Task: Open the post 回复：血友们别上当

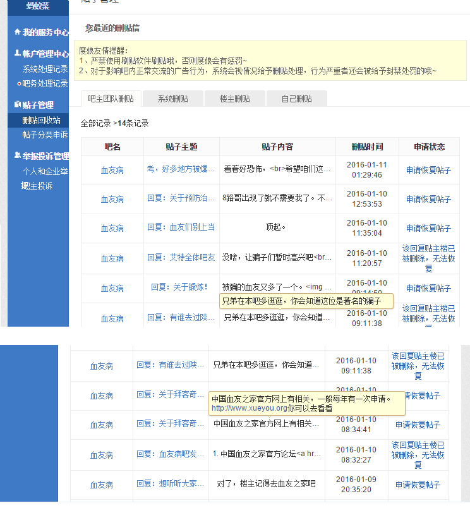Action: point(181,227)
